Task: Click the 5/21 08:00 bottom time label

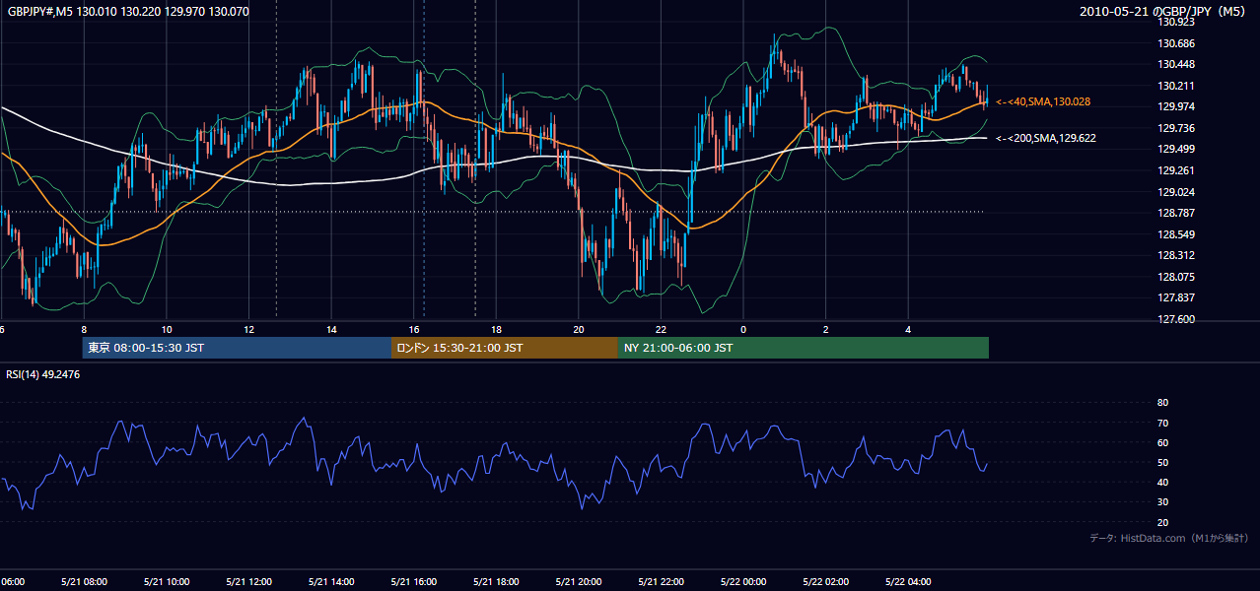Action: (x=84, y=582)
